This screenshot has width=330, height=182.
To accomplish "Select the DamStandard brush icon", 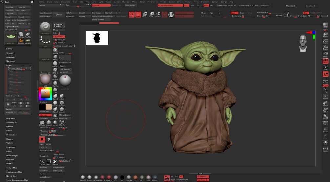I will coord(55,64).
